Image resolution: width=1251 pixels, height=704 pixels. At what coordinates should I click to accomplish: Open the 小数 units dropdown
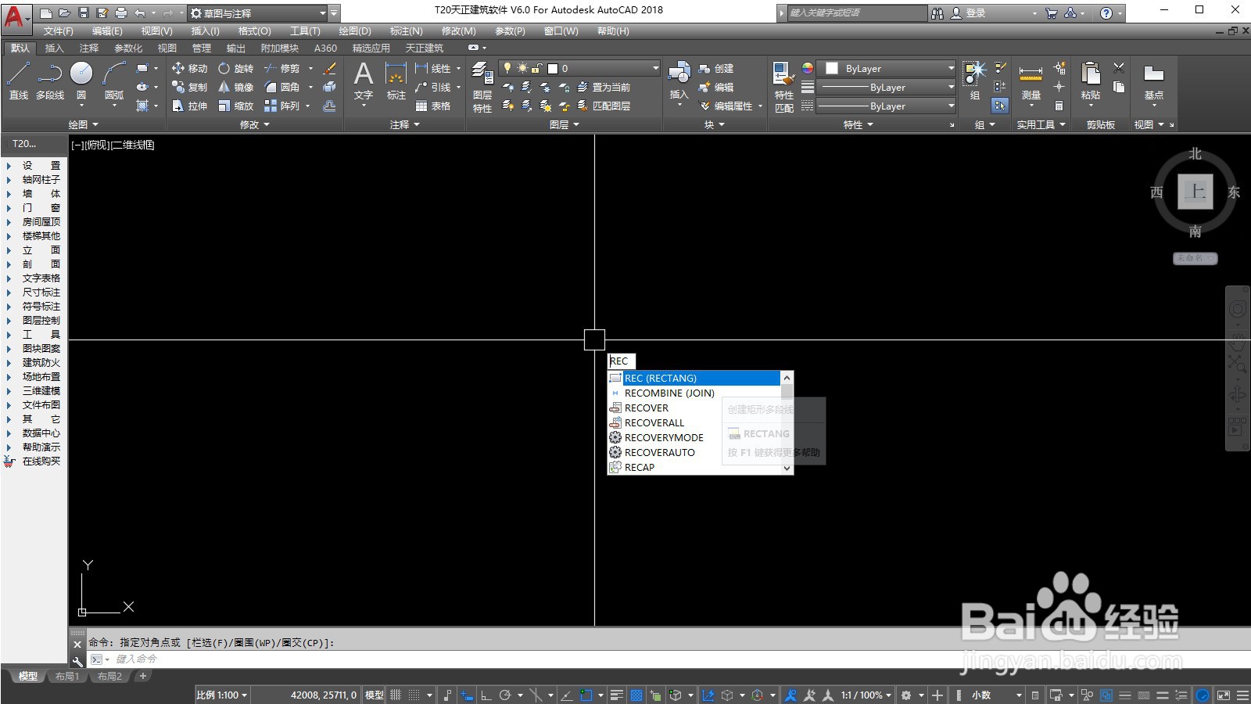click(996, 695)
